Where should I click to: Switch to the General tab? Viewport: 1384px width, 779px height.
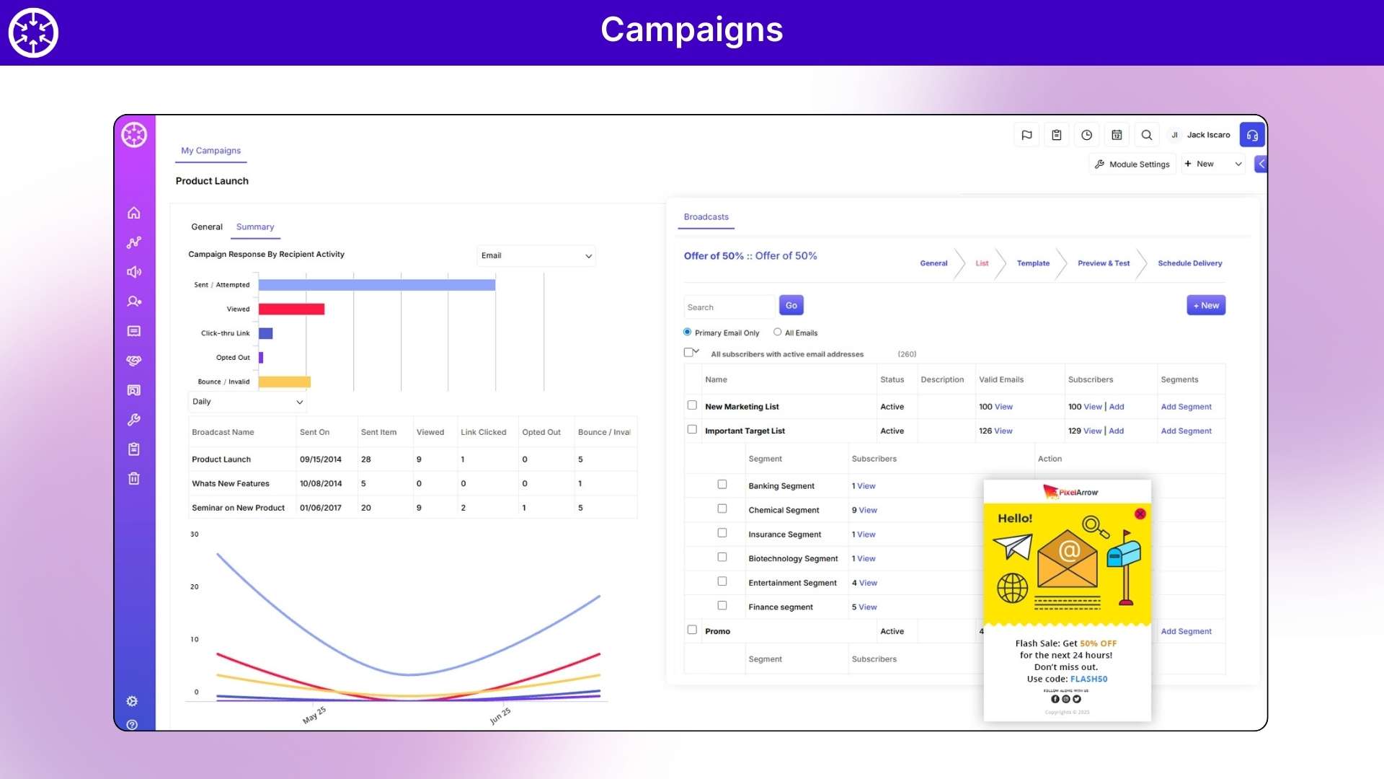[x=207, y=226]
